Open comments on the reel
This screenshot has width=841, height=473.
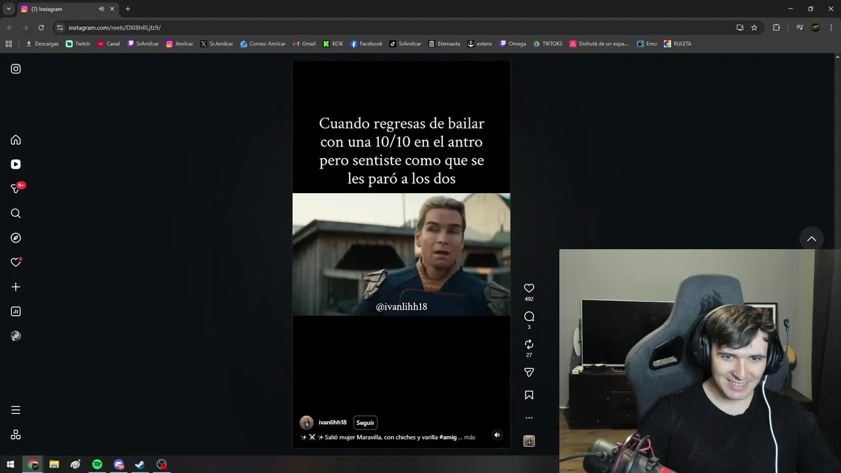pos(529,317)
